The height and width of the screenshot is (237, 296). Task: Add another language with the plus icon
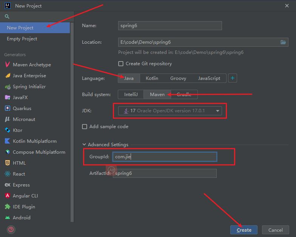click(x=233, y=78)
